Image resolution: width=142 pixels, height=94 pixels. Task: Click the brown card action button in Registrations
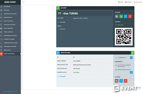pos(117,81)
